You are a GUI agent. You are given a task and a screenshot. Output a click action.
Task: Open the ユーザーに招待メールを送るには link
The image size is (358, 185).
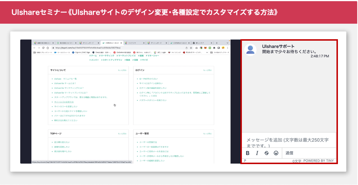154,151
